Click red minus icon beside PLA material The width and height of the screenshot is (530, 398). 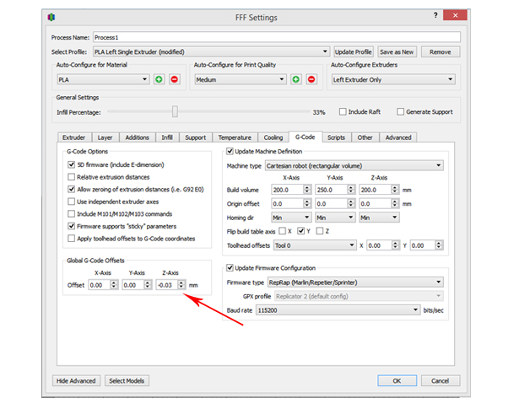174,79
